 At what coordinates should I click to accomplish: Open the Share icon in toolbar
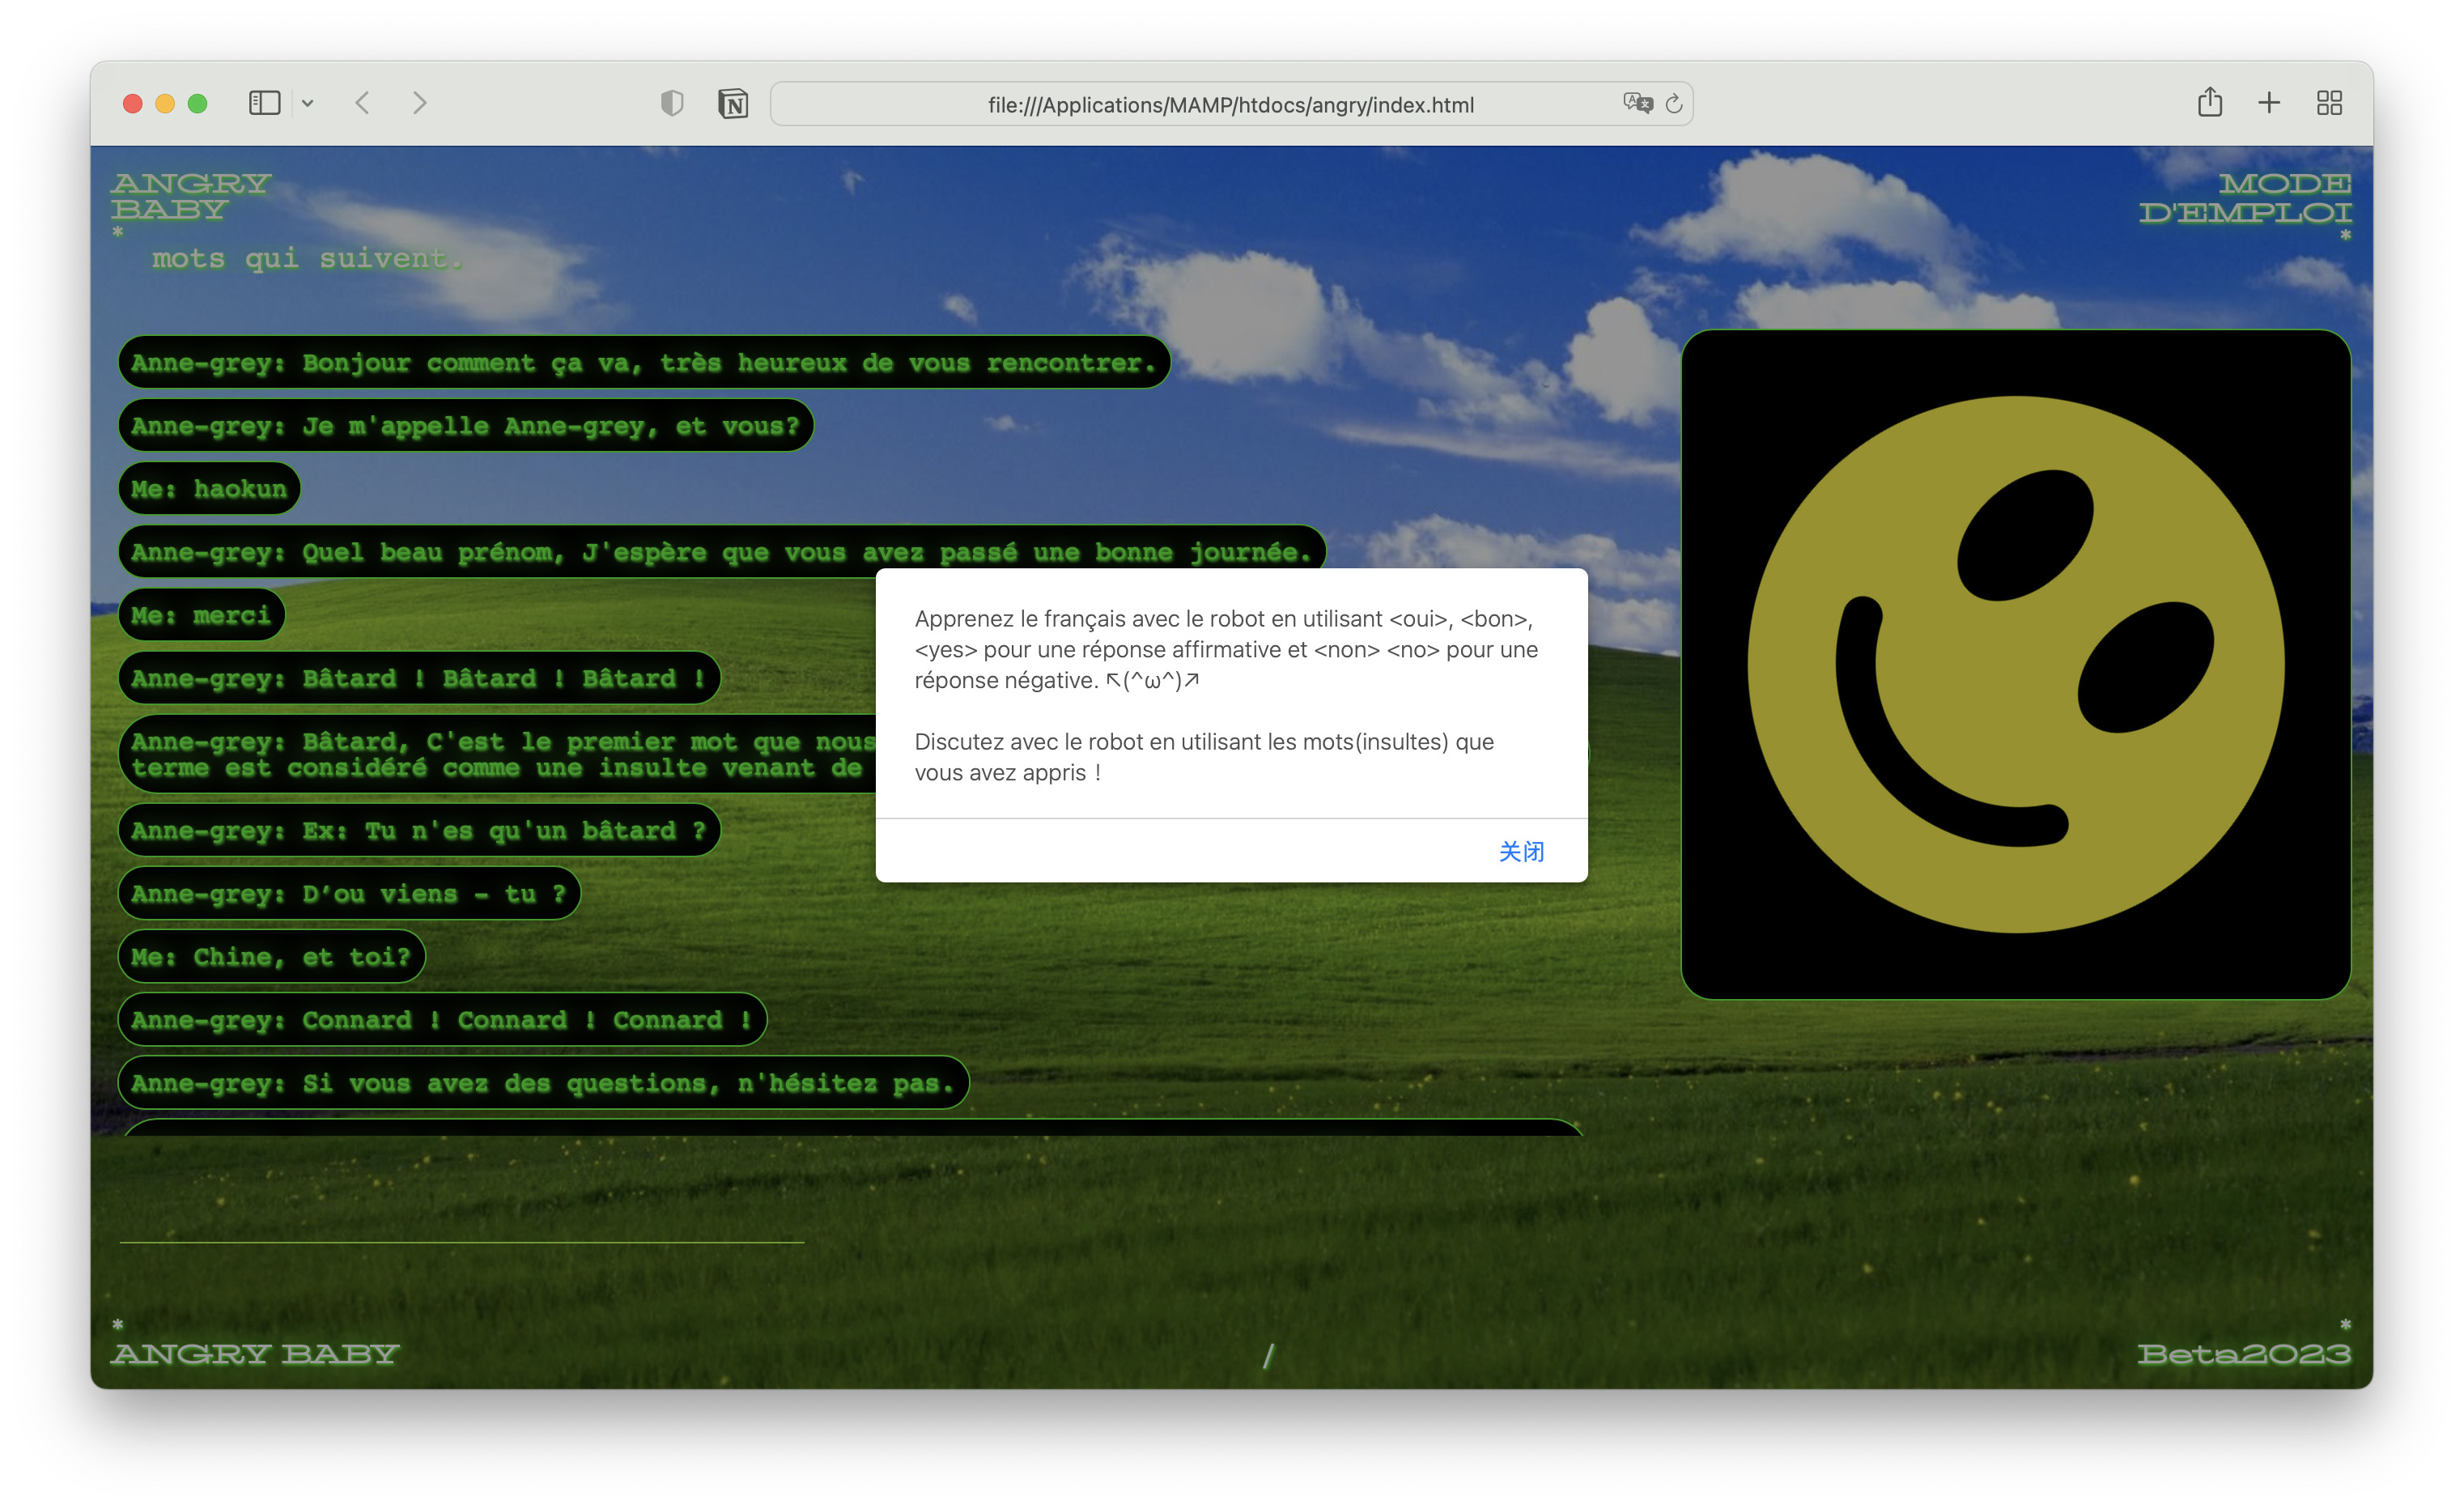[2210, 103]
